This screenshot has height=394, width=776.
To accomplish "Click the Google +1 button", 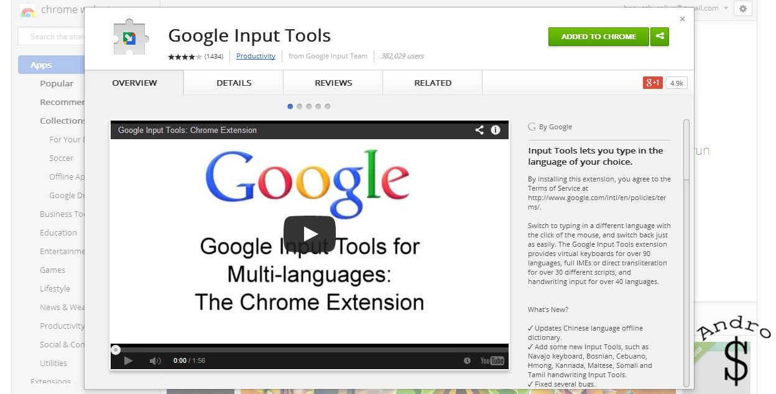I will (652, 83).
